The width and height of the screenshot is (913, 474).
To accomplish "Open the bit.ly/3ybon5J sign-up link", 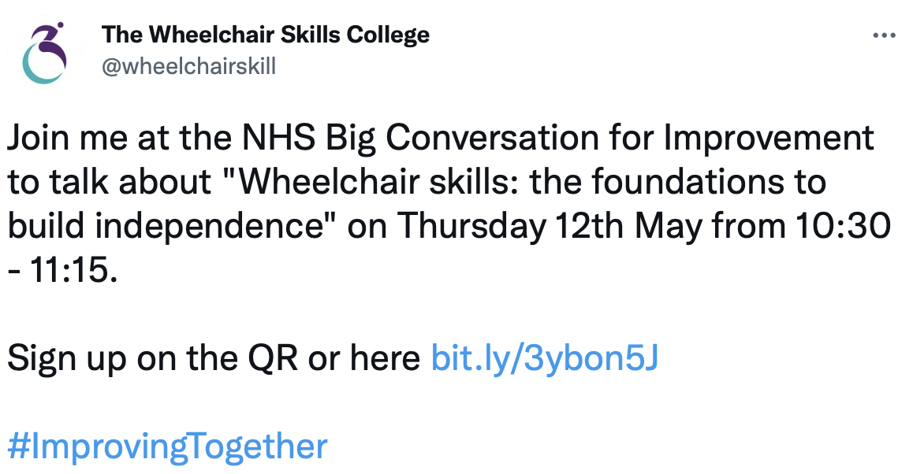I will 545,357.
